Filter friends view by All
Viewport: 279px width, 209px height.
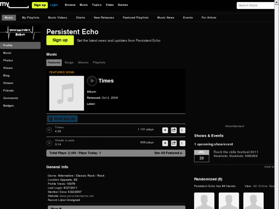point(255,186)
